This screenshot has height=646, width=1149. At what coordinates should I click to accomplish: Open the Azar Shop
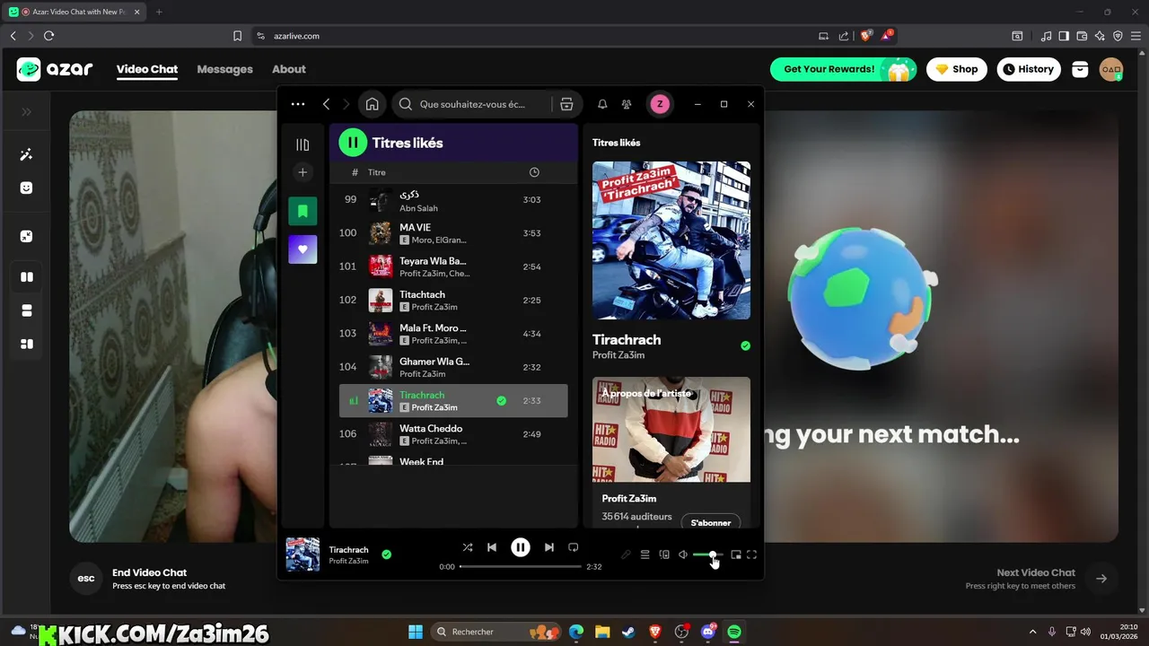coord(957,69)
